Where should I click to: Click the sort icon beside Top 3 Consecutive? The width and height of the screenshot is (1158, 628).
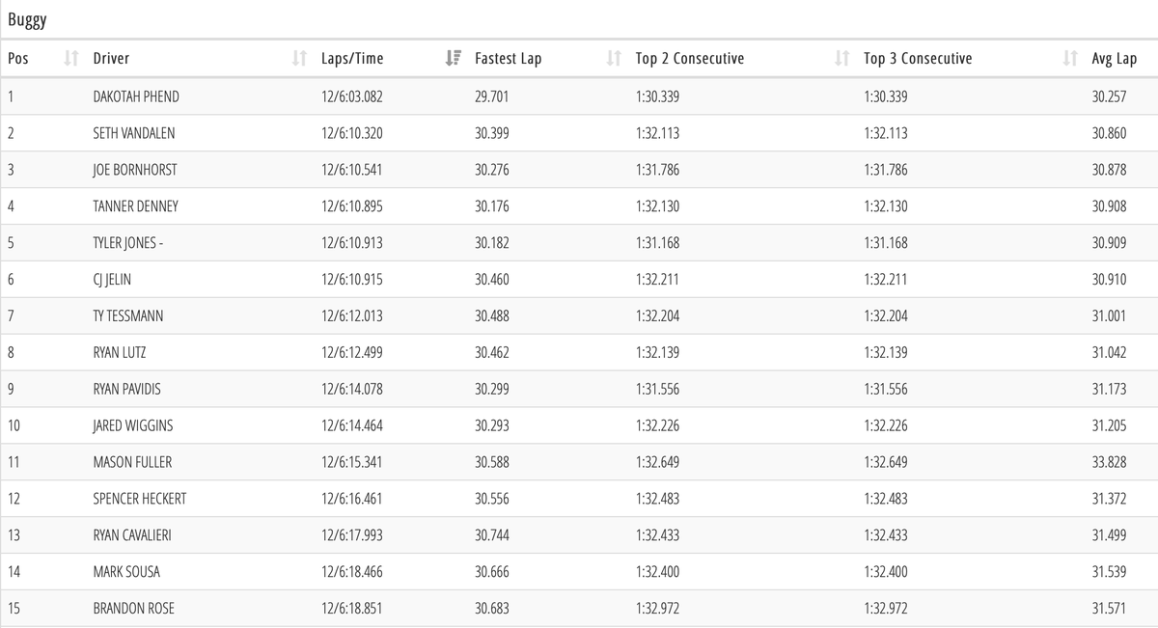point(1069,59)
